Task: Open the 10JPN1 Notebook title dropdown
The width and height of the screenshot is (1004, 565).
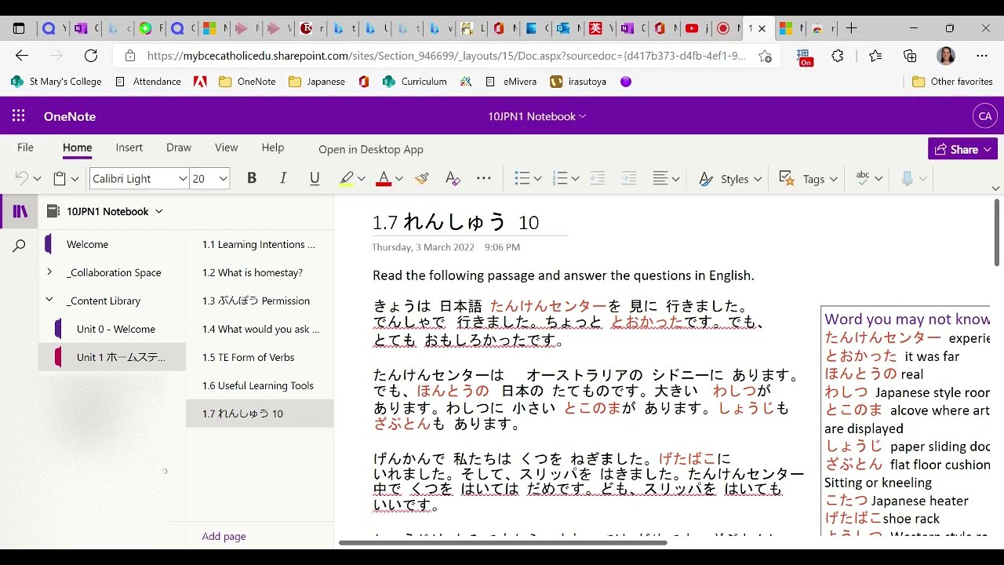Action: (537, 116)
